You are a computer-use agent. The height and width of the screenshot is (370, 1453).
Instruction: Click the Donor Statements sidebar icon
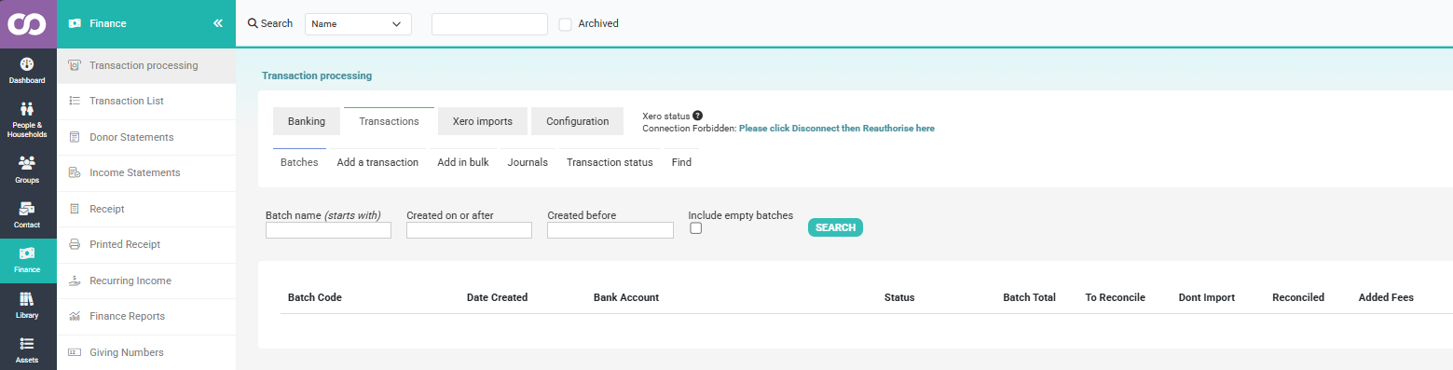tap(75, 137)
